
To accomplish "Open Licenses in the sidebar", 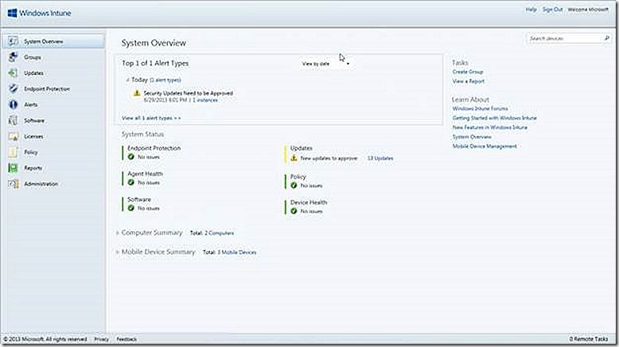I will [33, 136].
